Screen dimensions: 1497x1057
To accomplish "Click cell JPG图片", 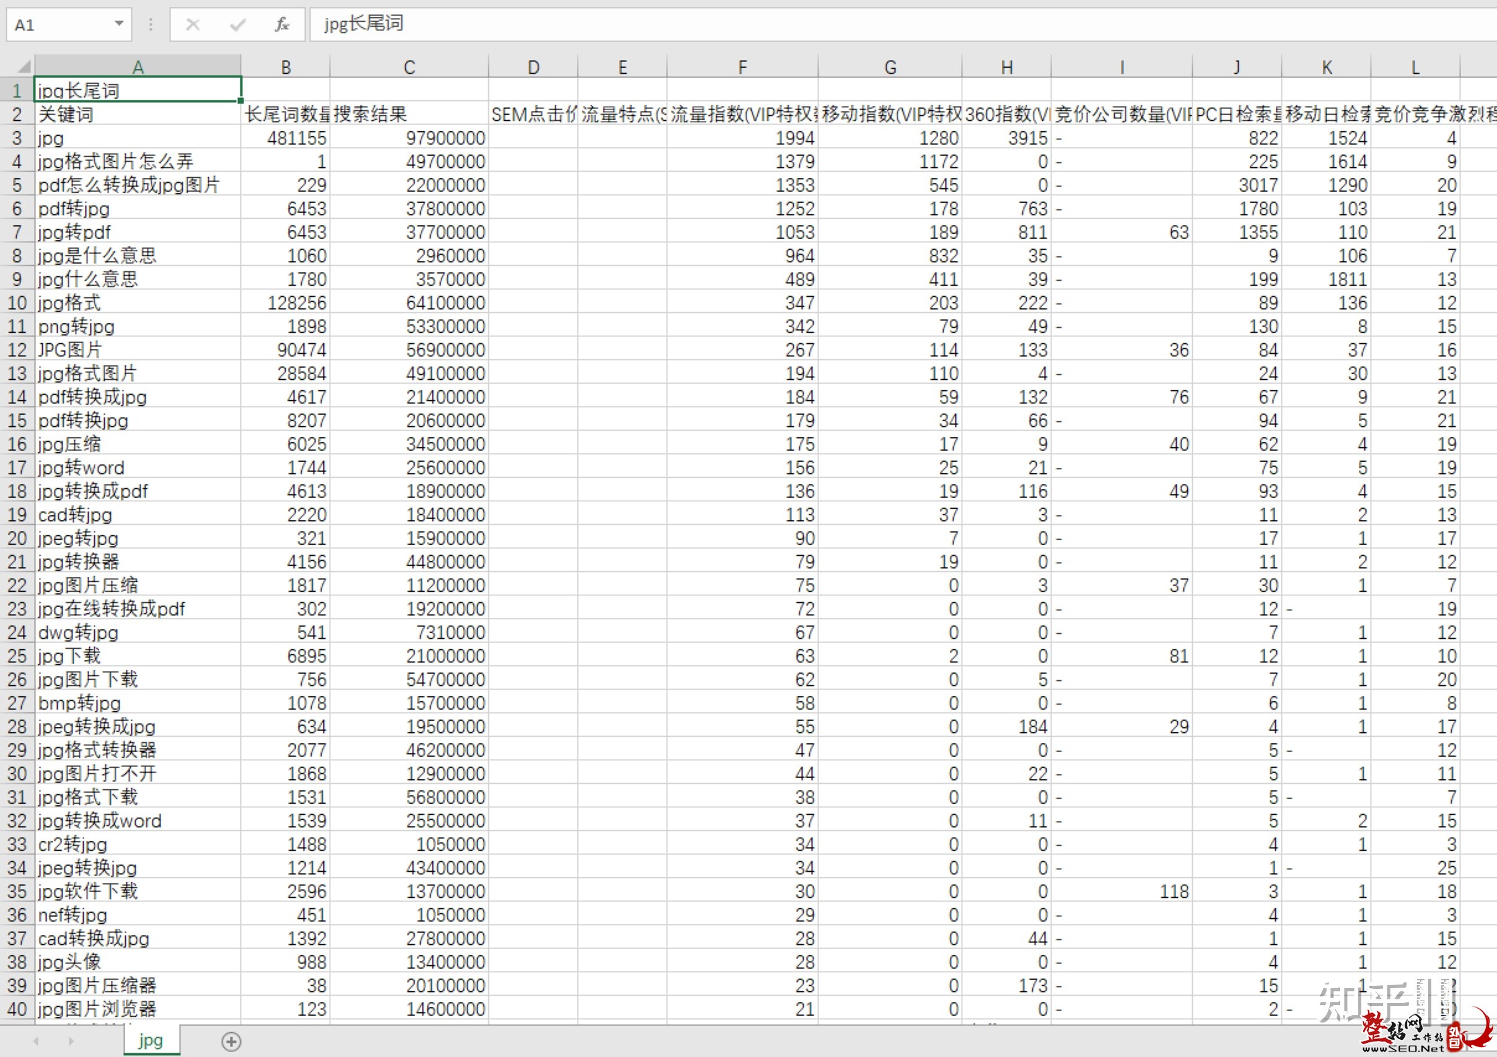I will (x=138, y=349).
